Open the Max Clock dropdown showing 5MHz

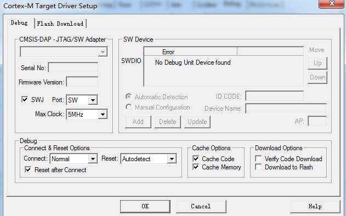click(87, 114)
